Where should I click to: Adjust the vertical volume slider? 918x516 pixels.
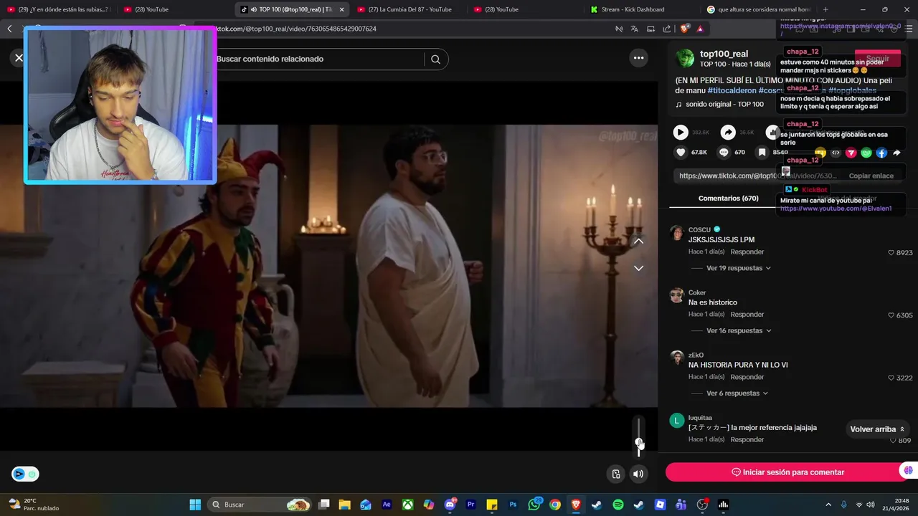[638, 436]
